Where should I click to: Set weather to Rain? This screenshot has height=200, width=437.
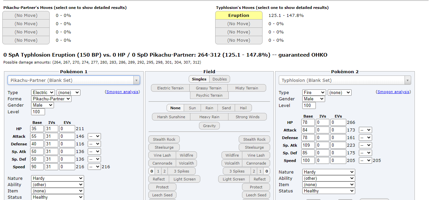pyautogui.click(x=209, y=108)
